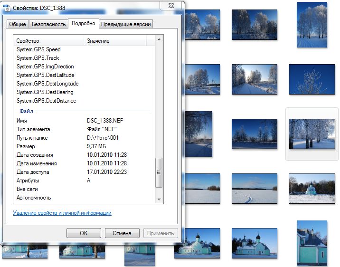The height and width of the screenshot is (267, 340).
Task: Click the Удаление свойств и личной информации link
Action: pos(62,213)
